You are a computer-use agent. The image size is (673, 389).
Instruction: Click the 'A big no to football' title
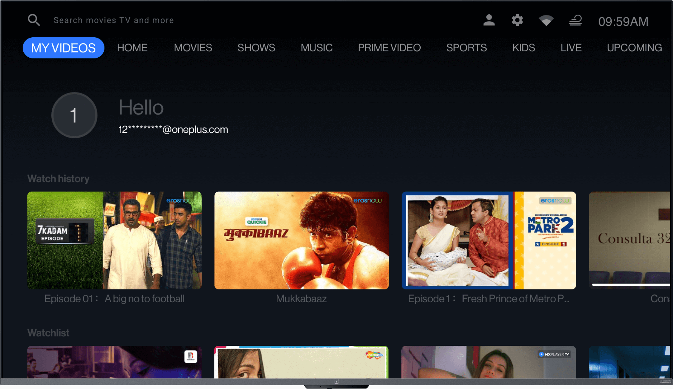pos(145,299)
